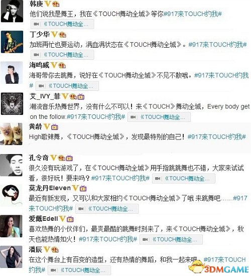Image resolution: width=251 pixels, height=276 pixels.
Task: Click the member badge icon next to 潘辰
Action: click(x=55, y=249)
